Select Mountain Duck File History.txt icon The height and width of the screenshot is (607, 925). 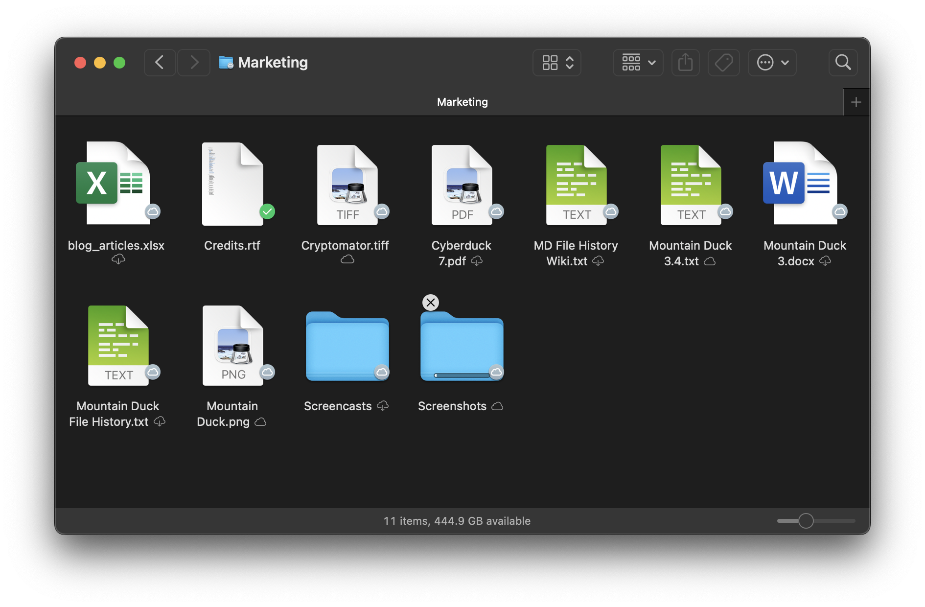(x=118, y=345)
